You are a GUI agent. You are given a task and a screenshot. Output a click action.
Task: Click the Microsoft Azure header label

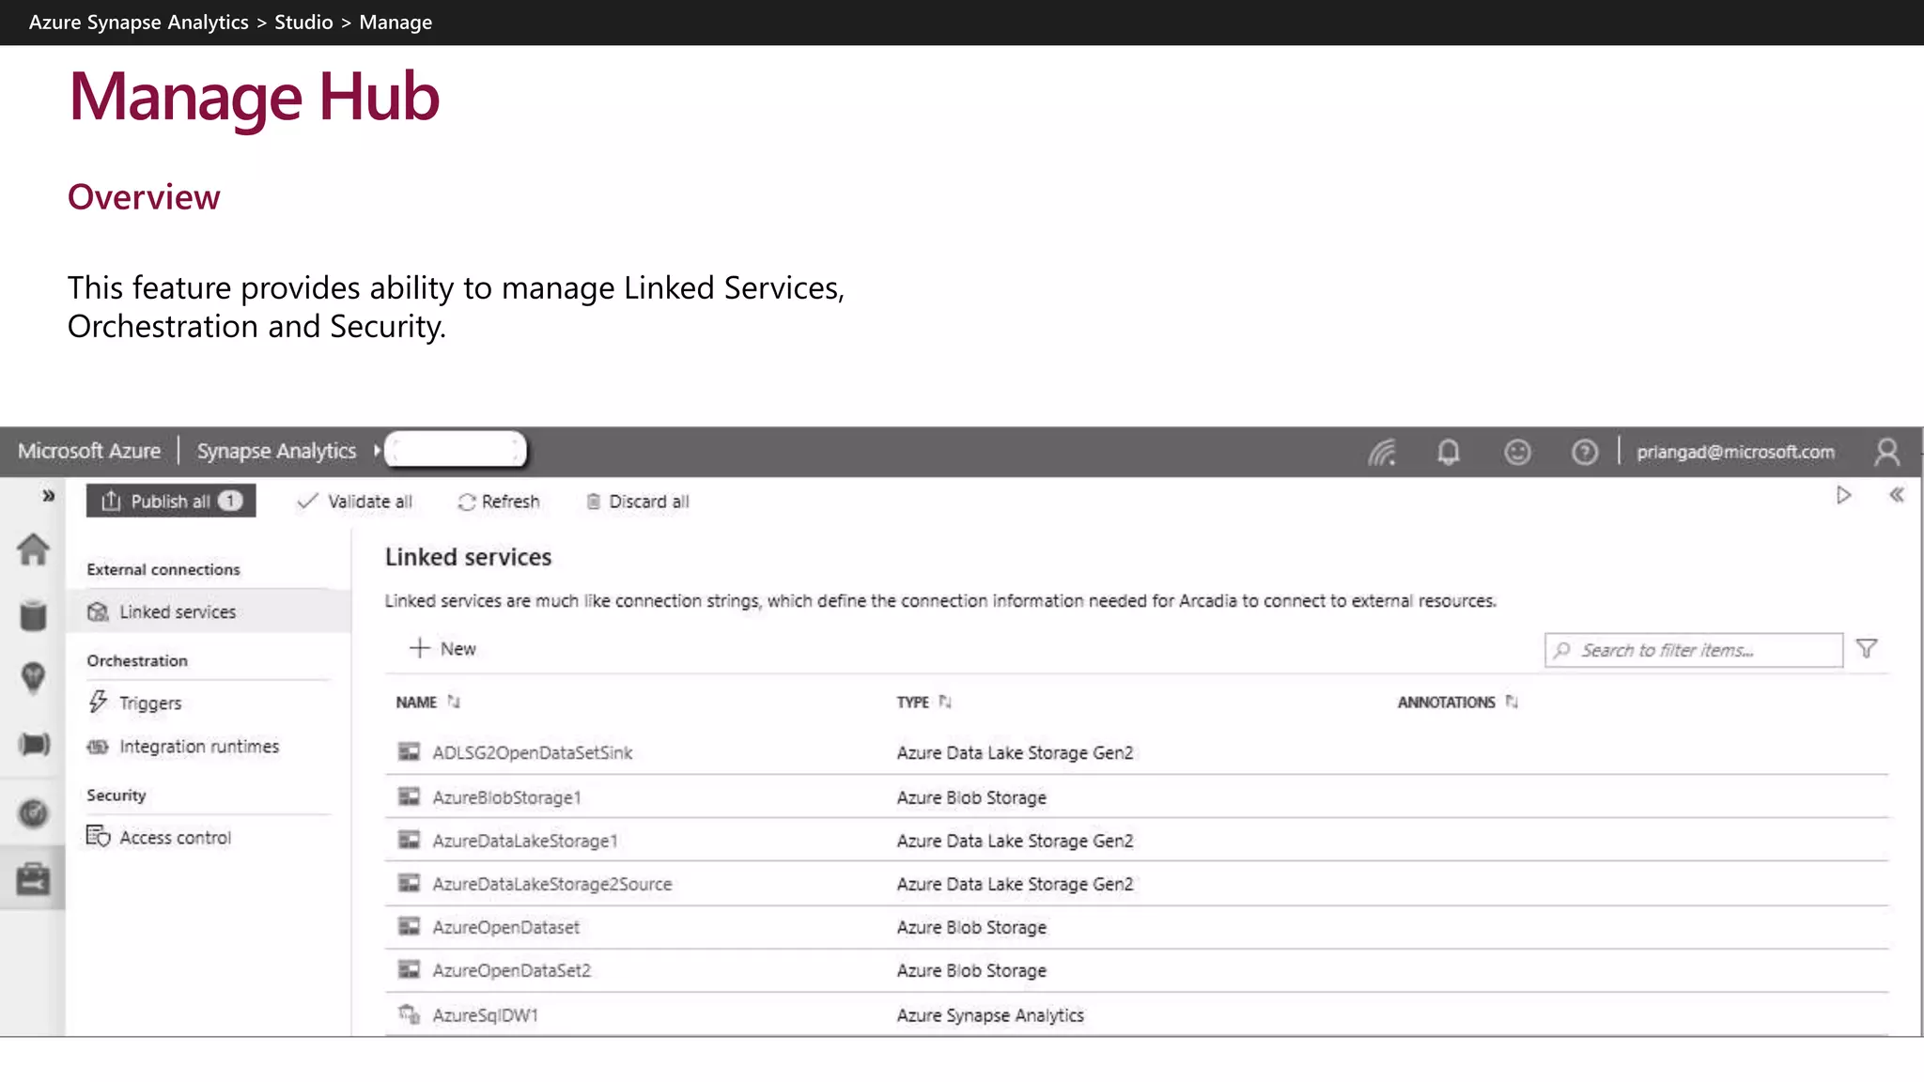tap(89, 451)
